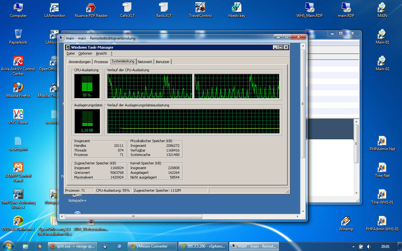The height and width of the screenshot is (251, 402).
Task: Select the hbedv.key file icon
Action: 236,10
